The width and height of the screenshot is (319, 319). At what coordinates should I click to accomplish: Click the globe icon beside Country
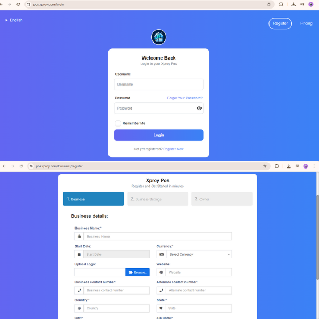click(x=79, y=308)
